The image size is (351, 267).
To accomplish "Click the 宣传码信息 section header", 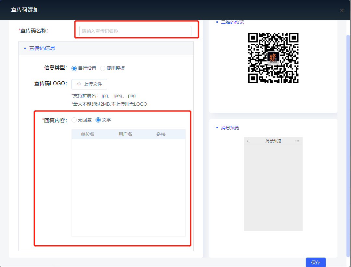I will pos(42,48).
